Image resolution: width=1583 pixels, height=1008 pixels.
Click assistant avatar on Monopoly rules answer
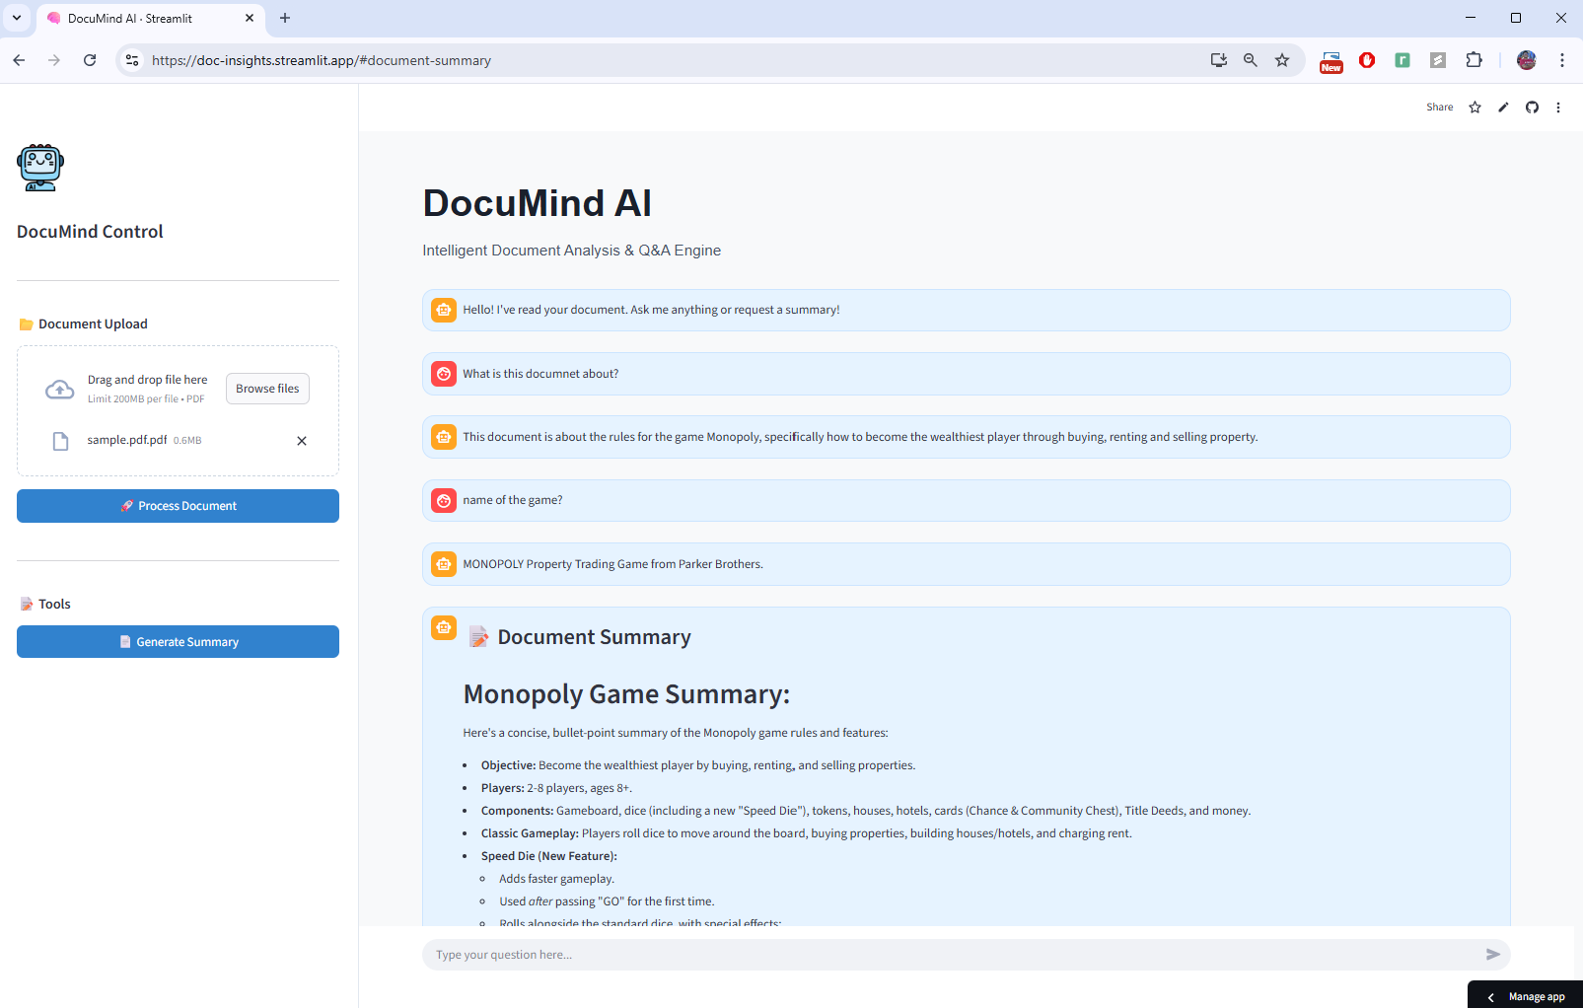pos(444,437)
